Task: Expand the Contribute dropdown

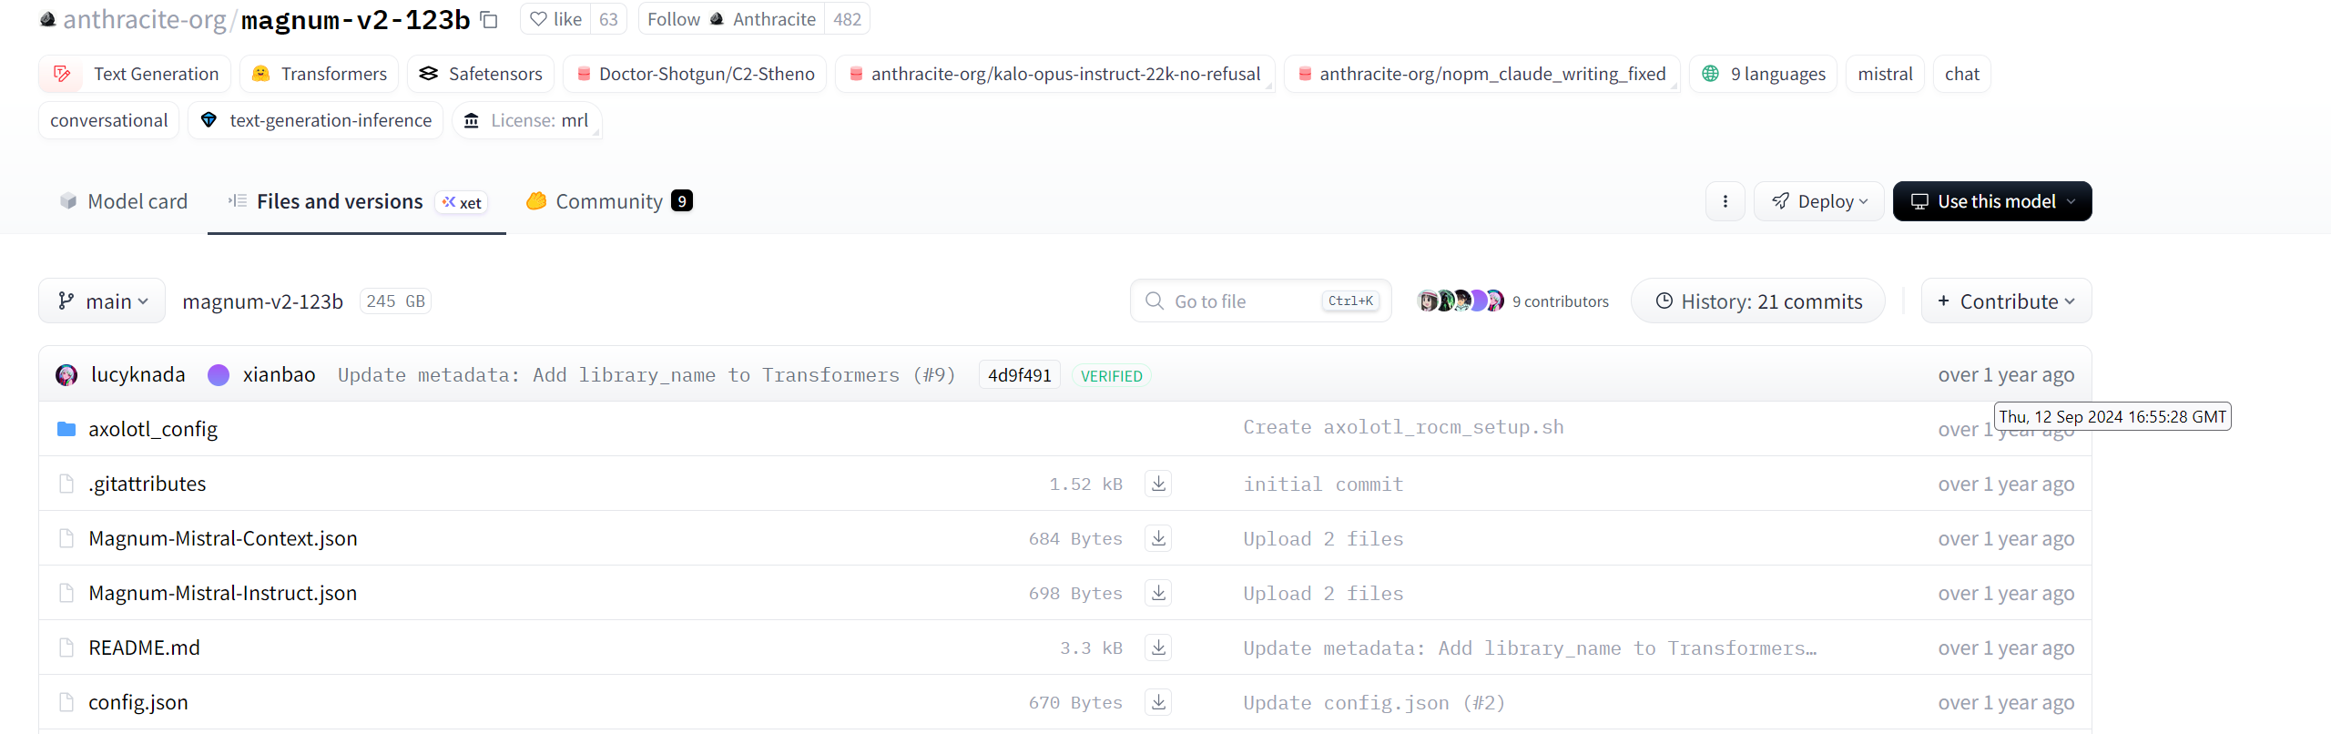Action: coord(2007,301)
